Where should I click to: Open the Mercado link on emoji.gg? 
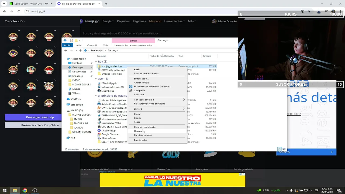coord(155,21)
